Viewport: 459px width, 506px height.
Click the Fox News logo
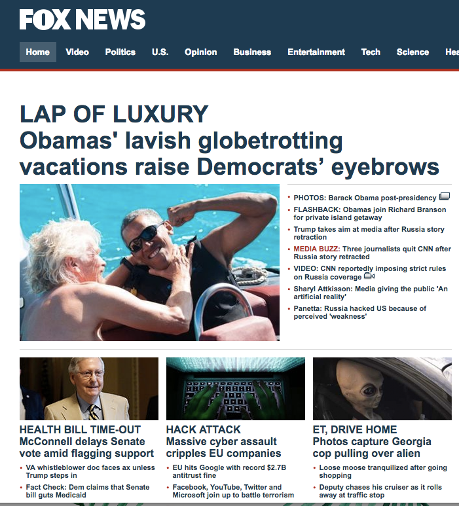coord(83,20)
